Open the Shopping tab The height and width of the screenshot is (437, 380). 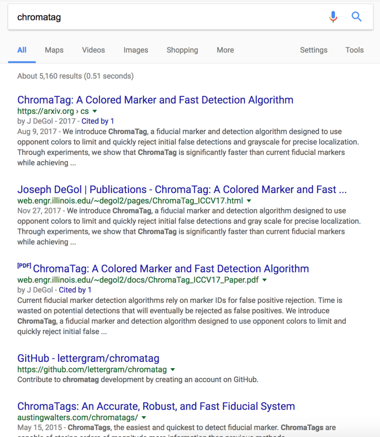coord(182,50)
